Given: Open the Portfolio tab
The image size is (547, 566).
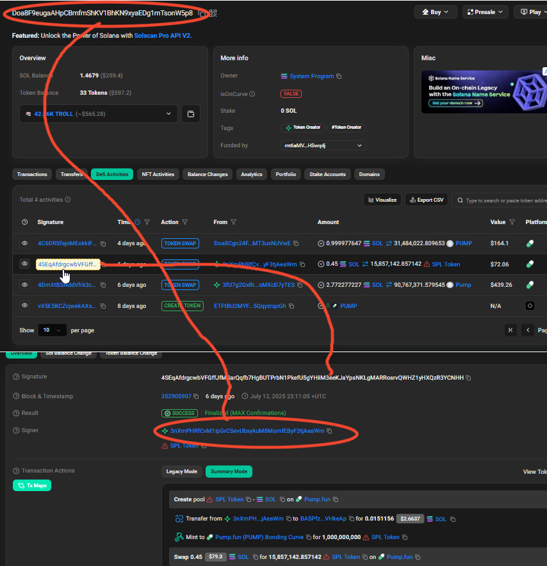Looking at the screenshot, I should 286,174.
